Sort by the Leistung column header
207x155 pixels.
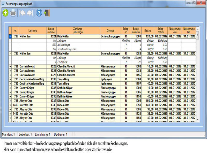(x=33, y=30)
